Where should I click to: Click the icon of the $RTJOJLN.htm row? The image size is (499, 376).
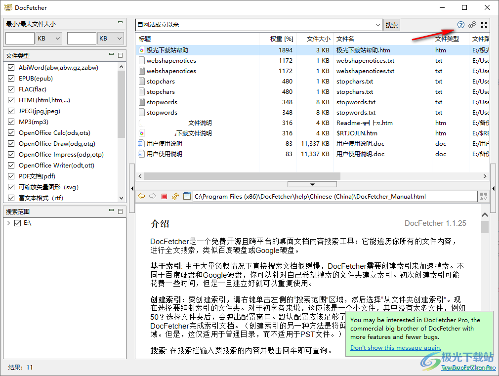[142, 133]
